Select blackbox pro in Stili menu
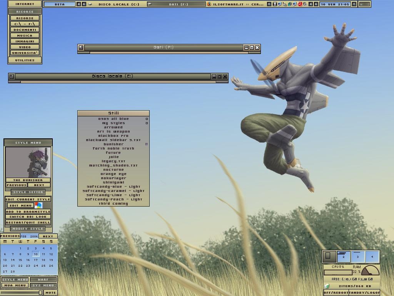The image size is (394, 296). [114, 136]
